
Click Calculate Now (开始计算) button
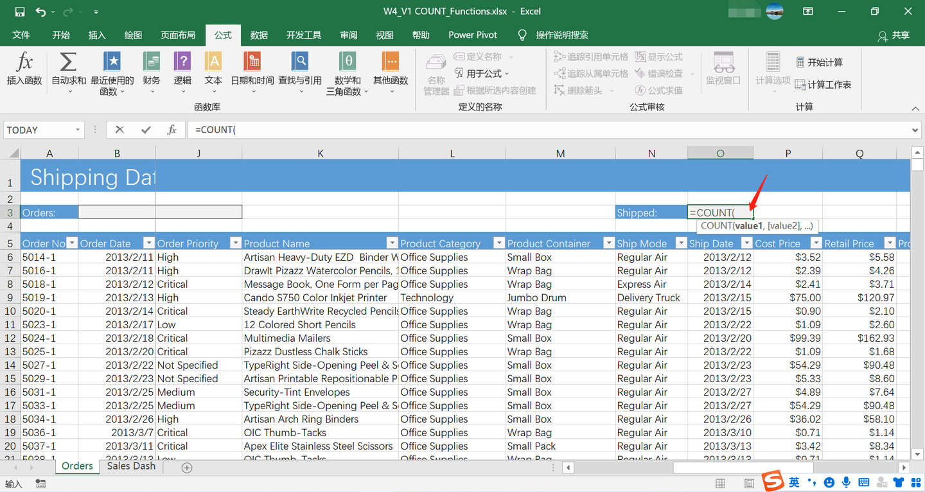(x=819, y=62)
